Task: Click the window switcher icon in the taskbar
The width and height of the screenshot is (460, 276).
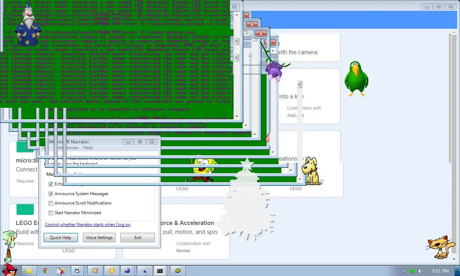Action: click(77, 271)
